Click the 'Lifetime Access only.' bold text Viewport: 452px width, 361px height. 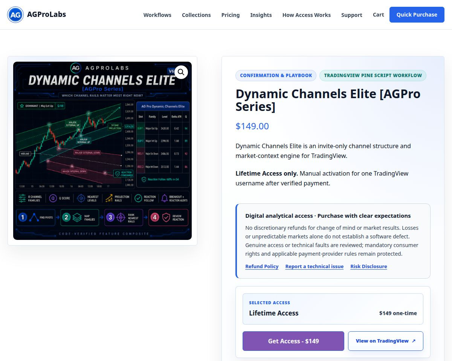tap(267, 173)
